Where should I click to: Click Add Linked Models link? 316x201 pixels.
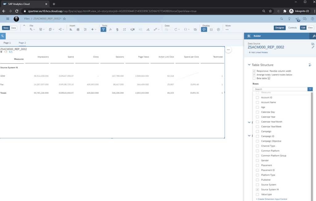(x=258, y=52)
